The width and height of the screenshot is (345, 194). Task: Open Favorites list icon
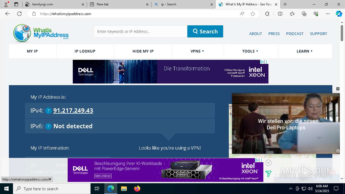292,14
